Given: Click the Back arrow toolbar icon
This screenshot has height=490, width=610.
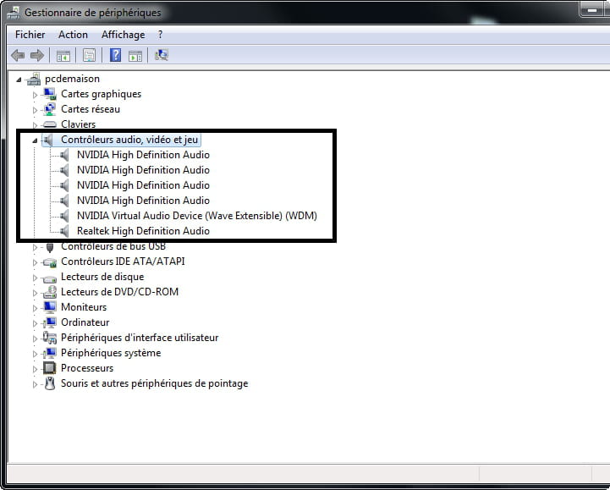Looking at the screenshot, I should point(18,56).
